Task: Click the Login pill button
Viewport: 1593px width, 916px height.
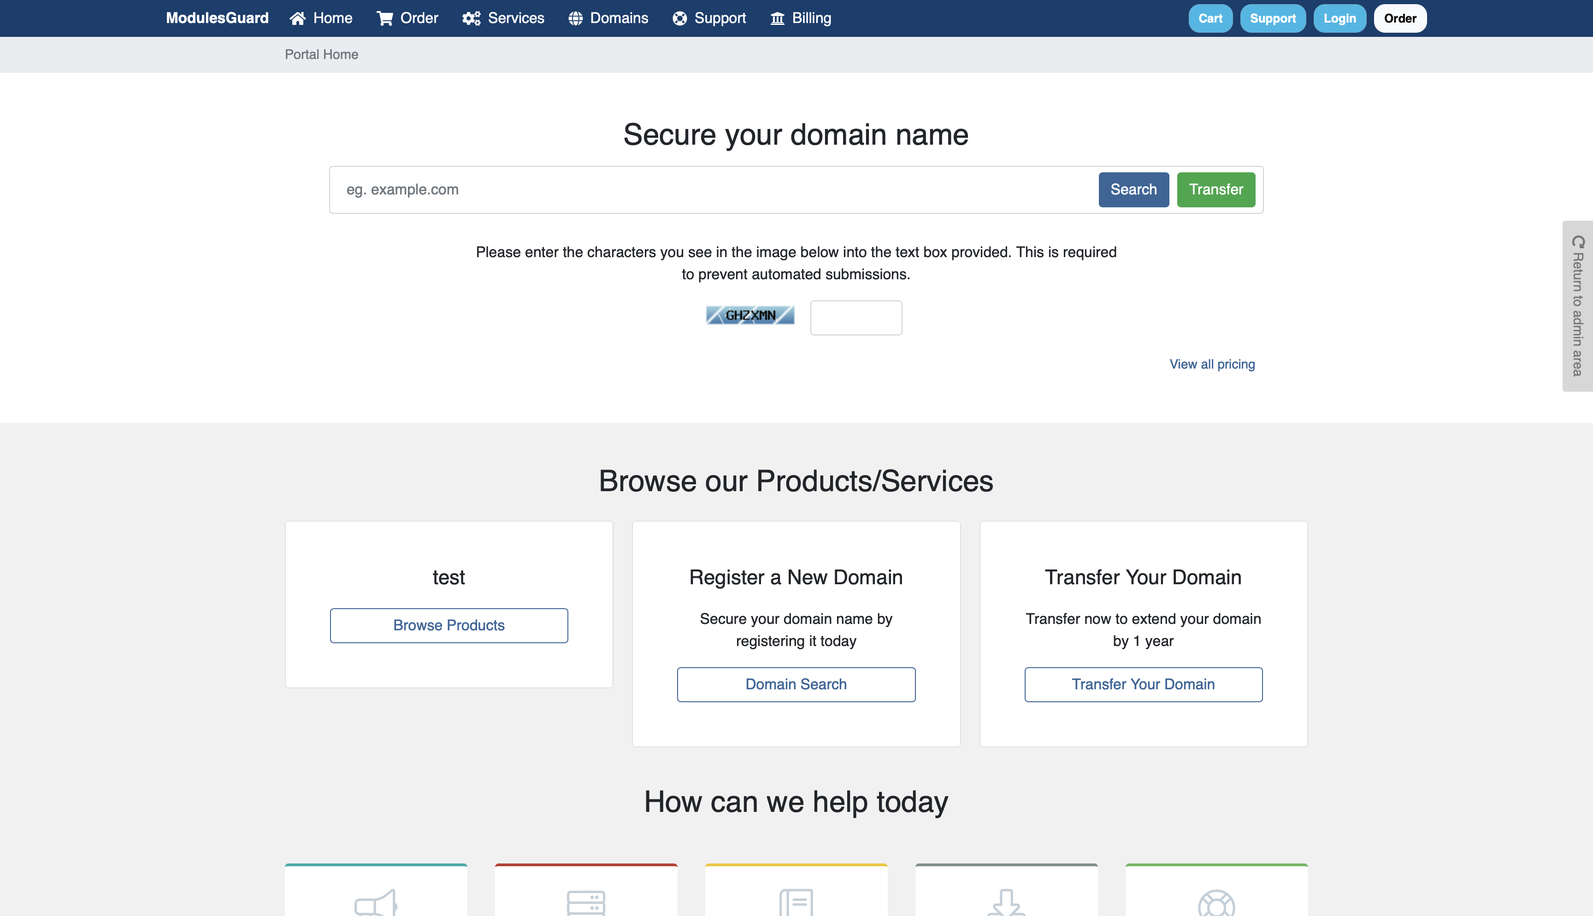Action: (1339, 18)
